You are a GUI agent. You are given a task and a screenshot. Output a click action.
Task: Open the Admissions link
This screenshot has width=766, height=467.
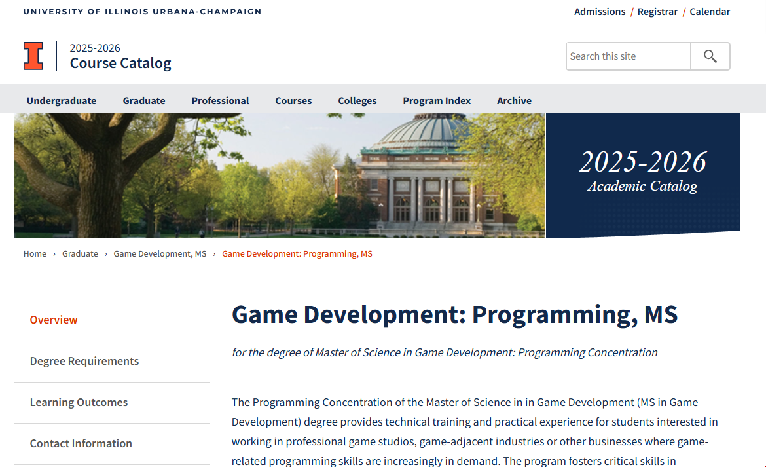pos(600,12)
